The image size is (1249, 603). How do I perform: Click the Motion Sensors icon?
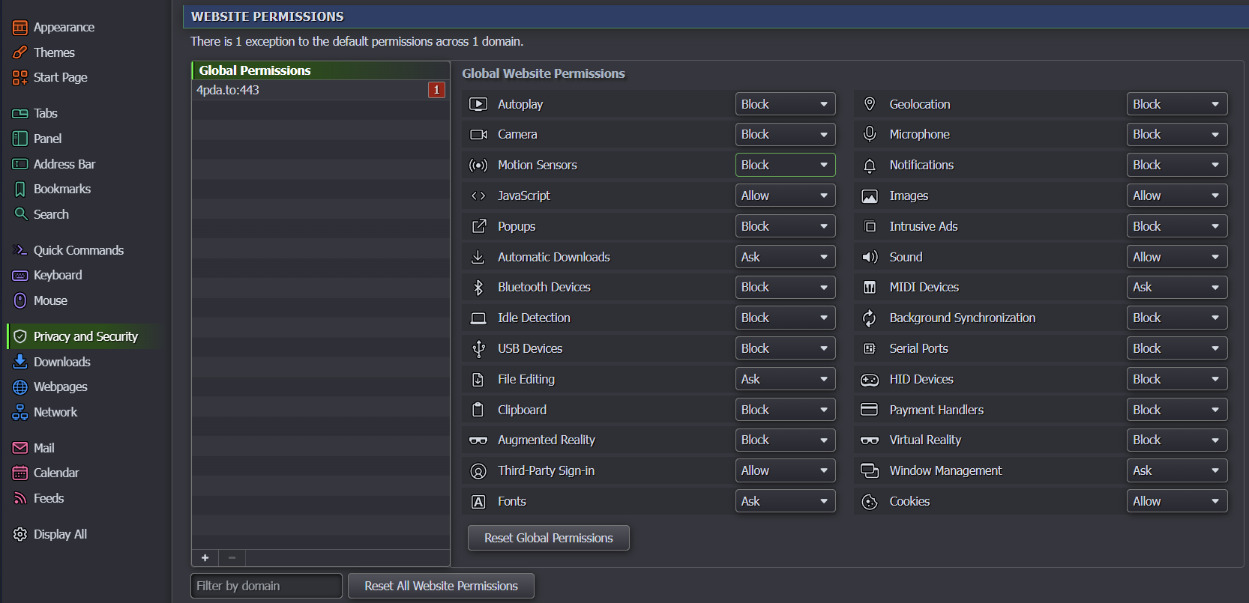[478, 166]
